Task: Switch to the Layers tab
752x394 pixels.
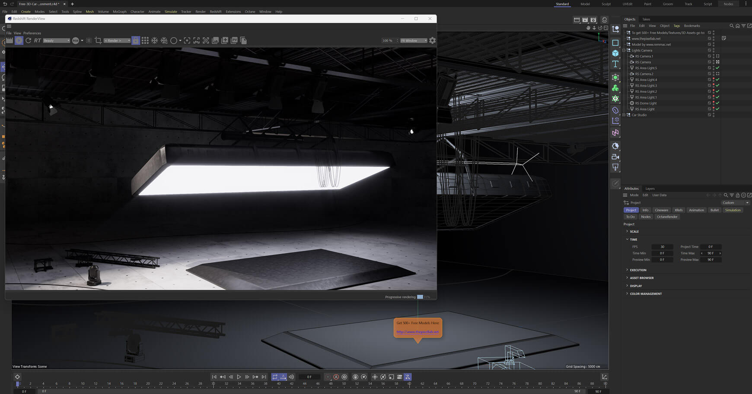Action: [x=650, y=189]
